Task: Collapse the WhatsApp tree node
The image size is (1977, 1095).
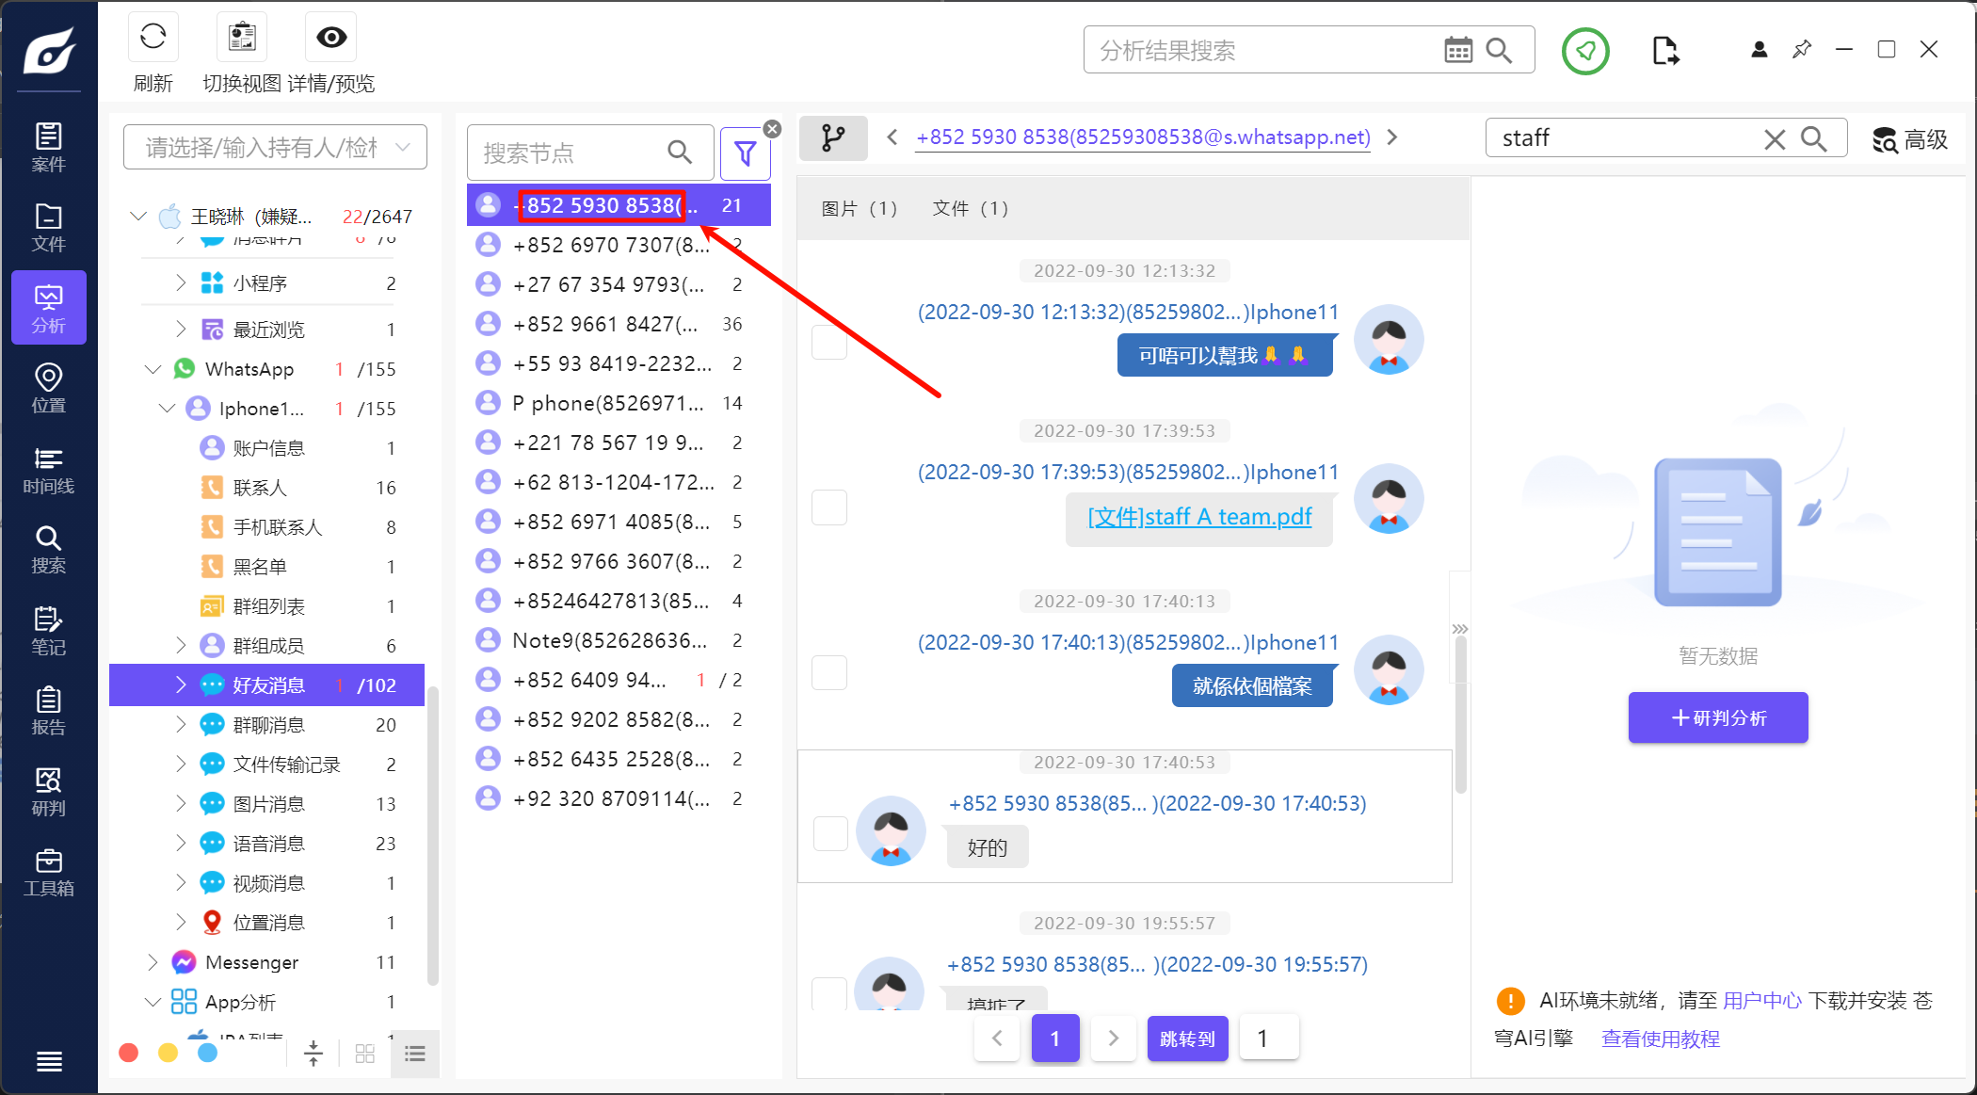Action: [x=153, y=369]
